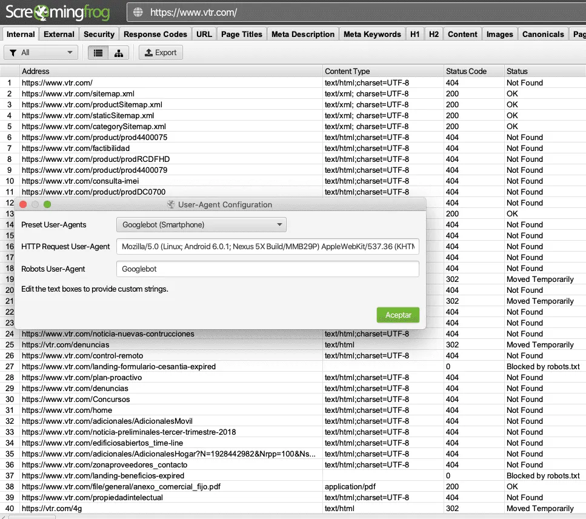The image size is (586, 519).
Task: Sort by Address column header
Action: pos(171,71)
